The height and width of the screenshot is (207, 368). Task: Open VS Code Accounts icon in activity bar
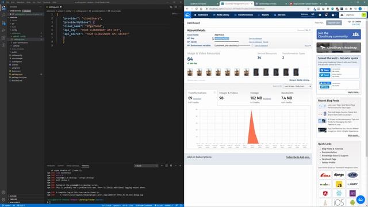[3, 192]
